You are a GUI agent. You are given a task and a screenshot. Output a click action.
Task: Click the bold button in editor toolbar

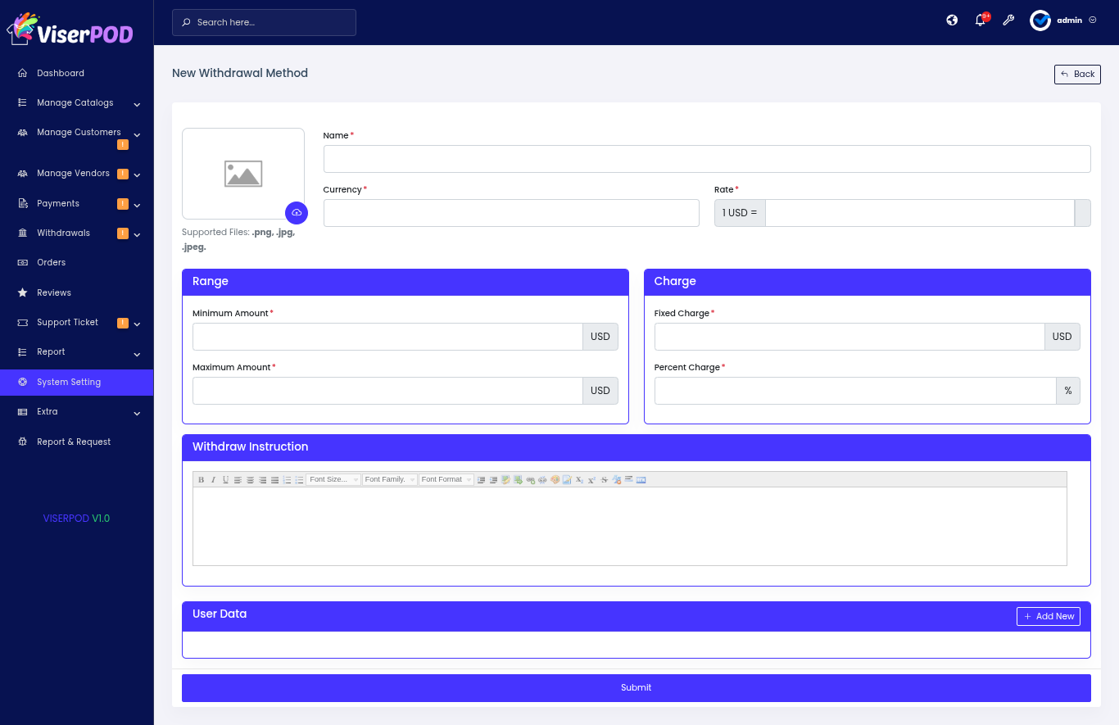tap(201, 480)
